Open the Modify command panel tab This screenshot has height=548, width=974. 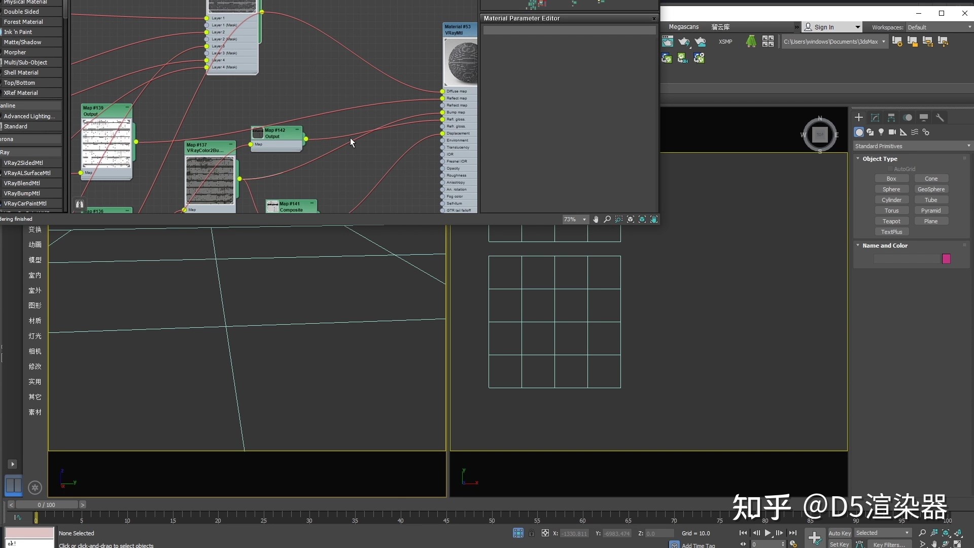tap(875, 118)
